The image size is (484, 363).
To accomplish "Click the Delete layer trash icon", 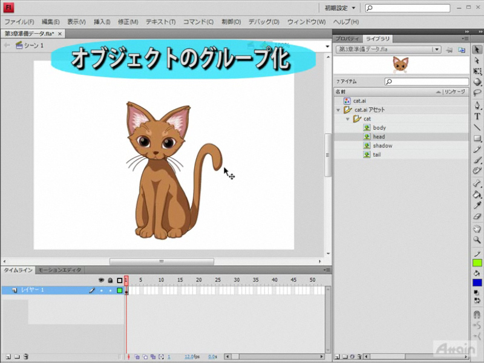I will tap(26, 357).
